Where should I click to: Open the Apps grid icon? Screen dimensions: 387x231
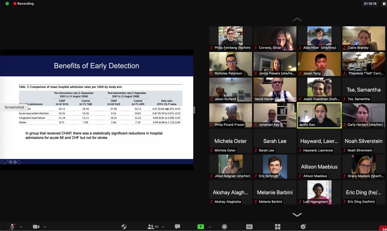coord(277,226)
